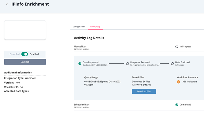This screenshot has height=124, width=204.
Task: Click the 'Completed' status label
Action: (x=185, y=104)
